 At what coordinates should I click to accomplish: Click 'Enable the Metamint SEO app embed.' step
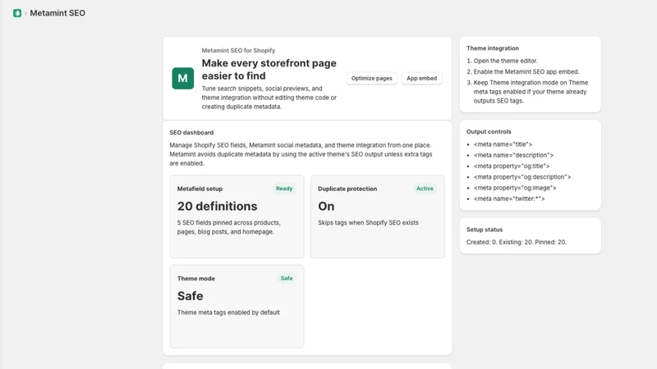[x=526, y=71]
